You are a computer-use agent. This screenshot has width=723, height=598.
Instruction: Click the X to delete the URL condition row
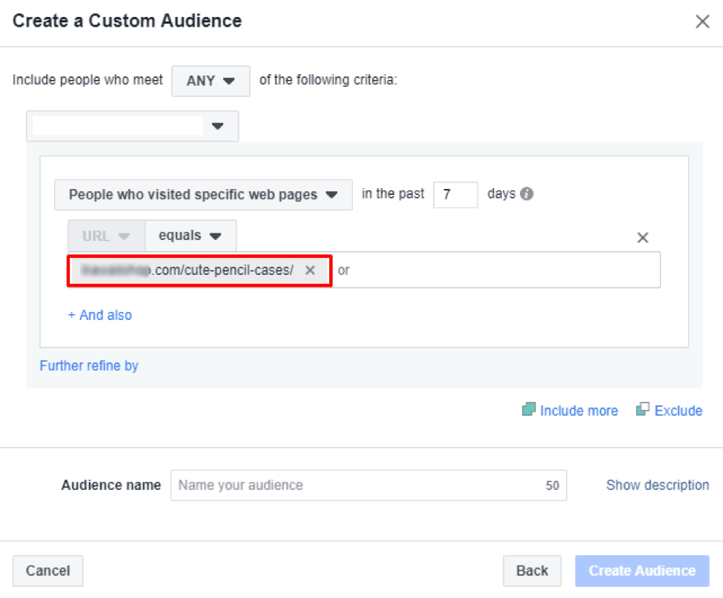tap(642, 237)
